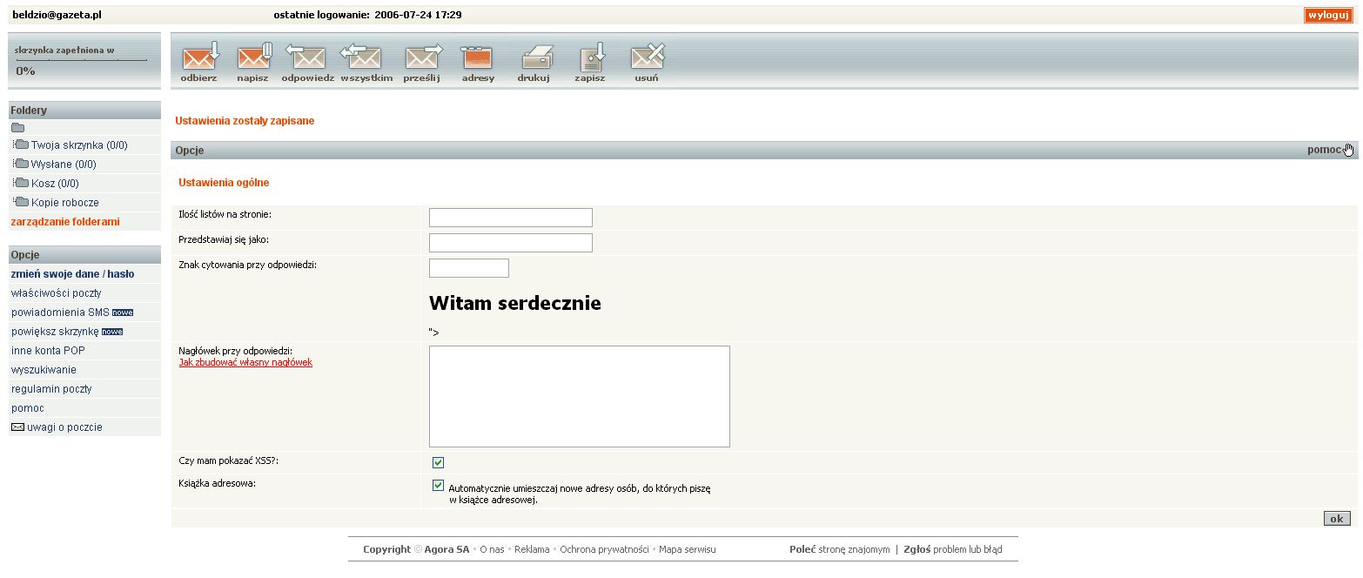Click the usuń delete icon
Screen dimensions: 1363x578
(647, 58)
